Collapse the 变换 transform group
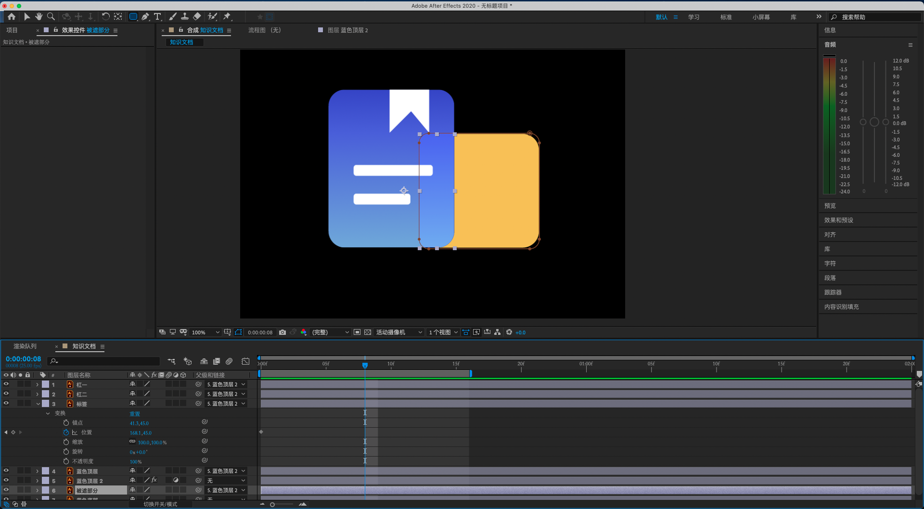The width and height of the screenshot is (924, 509). 48,413
